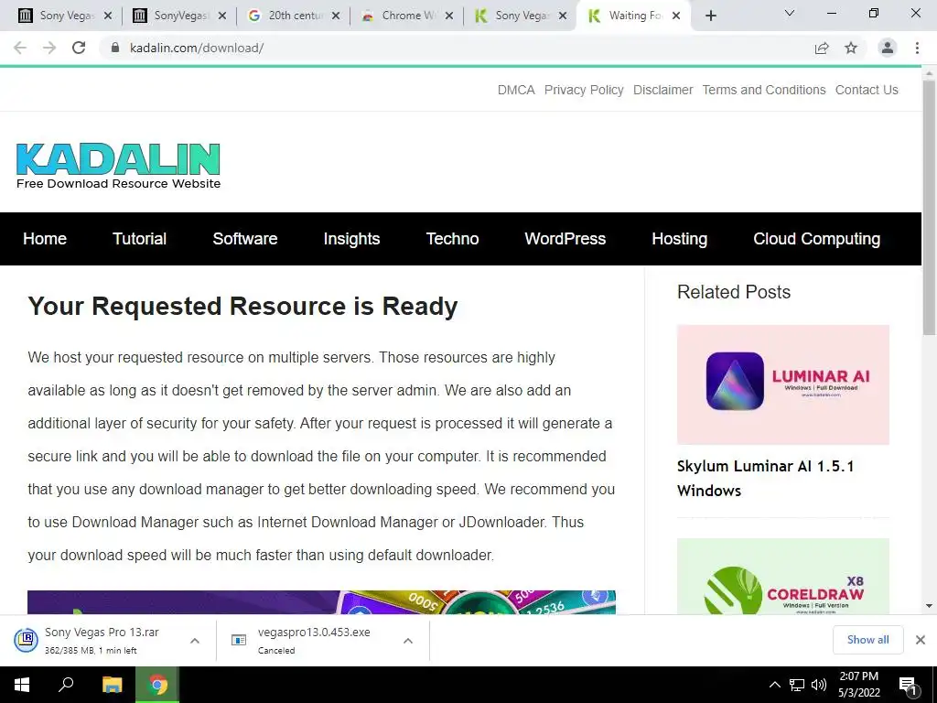Open the WordPress menu item
This screenshot has width=937, height=703.
pos(565,239)
